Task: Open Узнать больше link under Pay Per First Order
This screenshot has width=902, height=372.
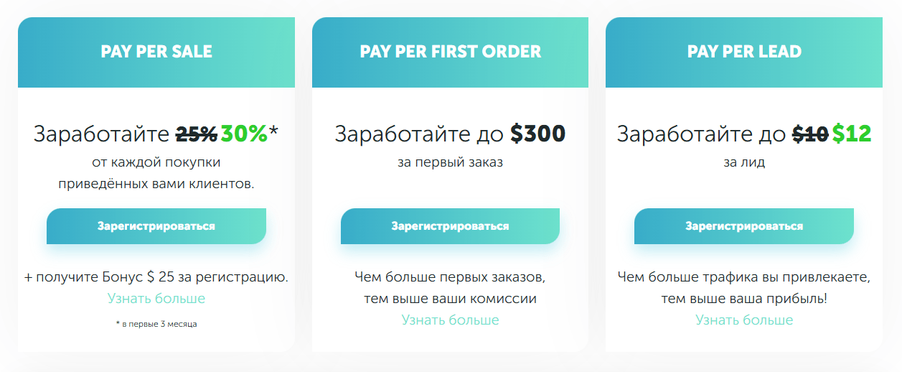Action: 450,320
